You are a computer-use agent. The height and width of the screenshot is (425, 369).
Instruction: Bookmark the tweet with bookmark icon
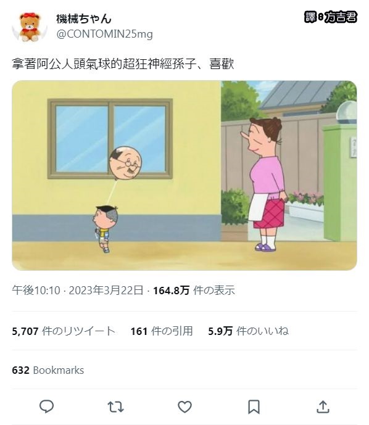tap(254, 407)
